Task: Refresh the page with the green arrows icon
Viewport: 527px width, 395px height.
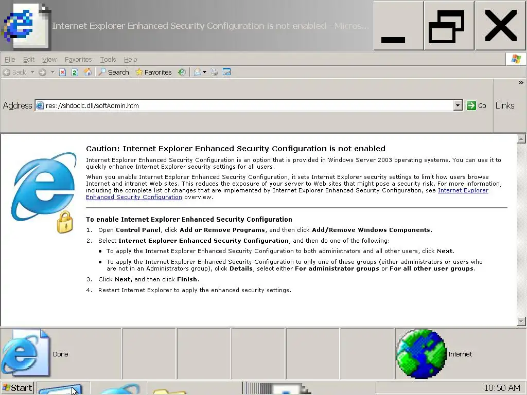Action: [x=75, y=72]
